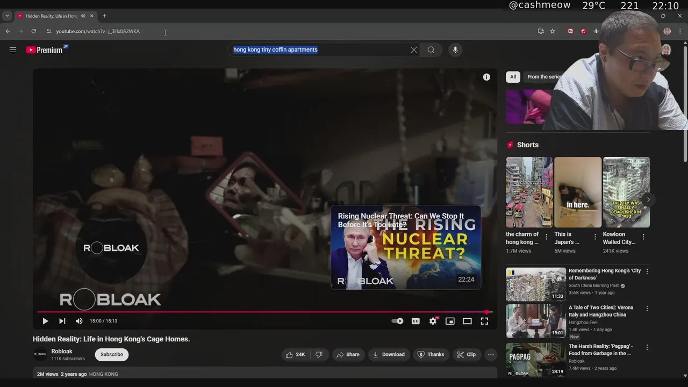Open the tab search dropdown arrow
The width and height of the screenshot is (688, 387).
(7, 16)
